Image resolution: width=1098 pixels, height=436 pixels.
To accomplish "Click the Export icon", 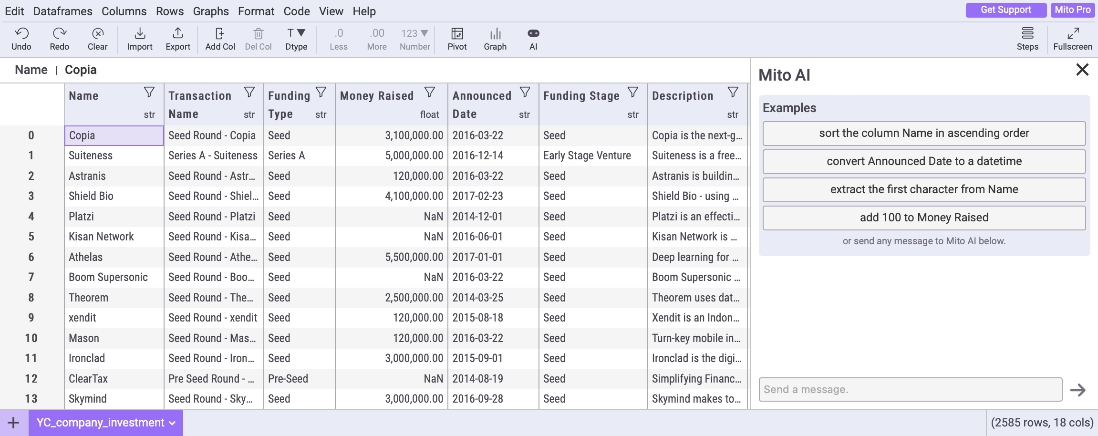I will click(178, 38).
